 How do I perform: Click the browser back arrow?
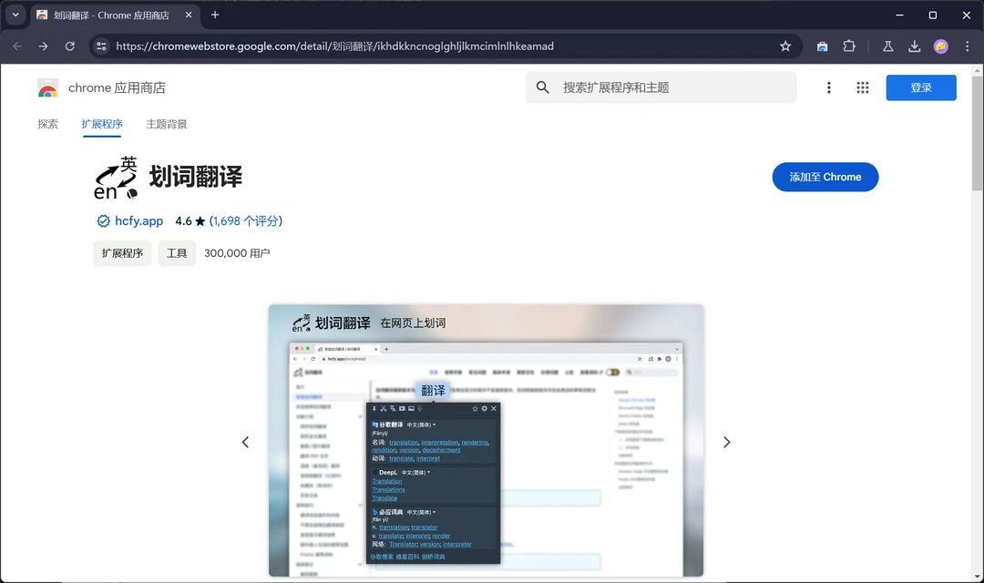17,46
